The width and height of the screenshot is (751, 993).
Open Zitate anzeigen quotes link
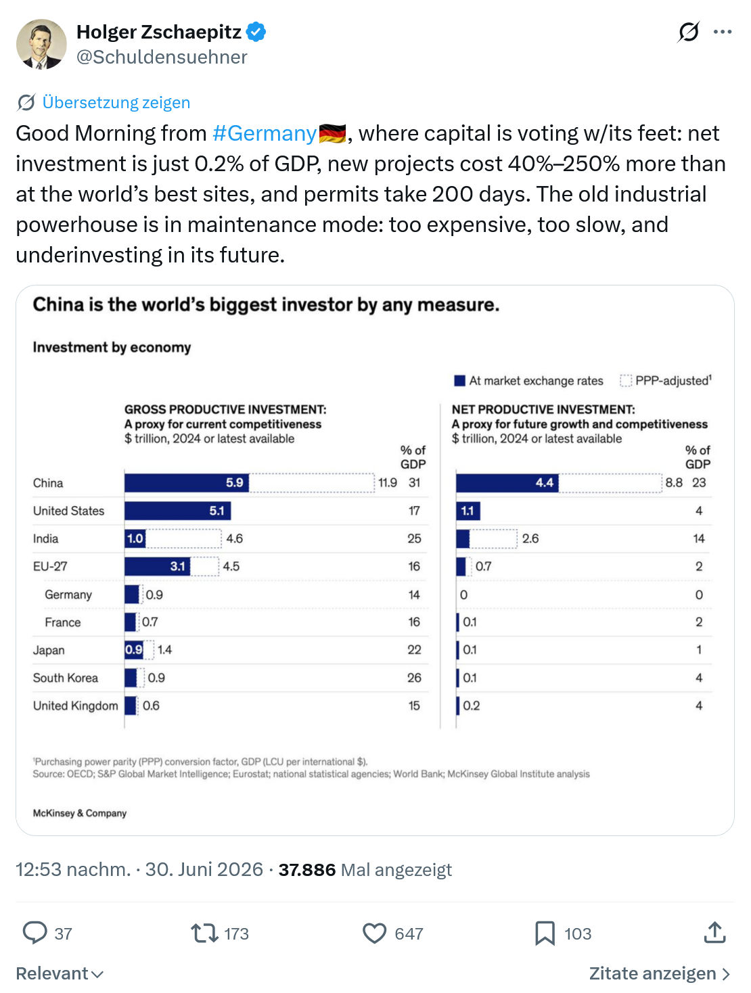(660, 973)
